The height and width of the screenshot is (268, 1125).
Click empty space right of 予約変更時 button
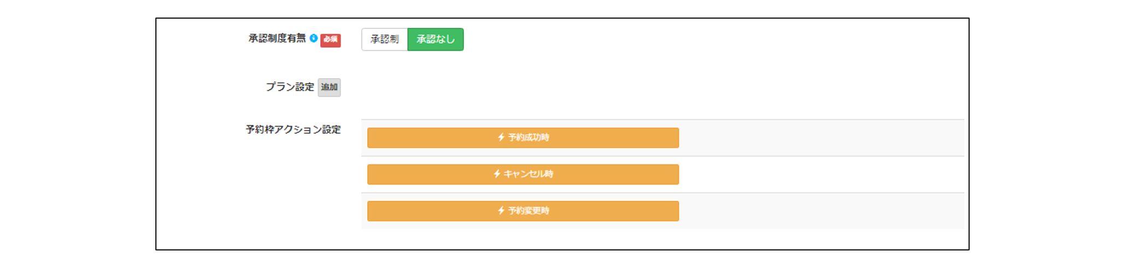[820, 211]
